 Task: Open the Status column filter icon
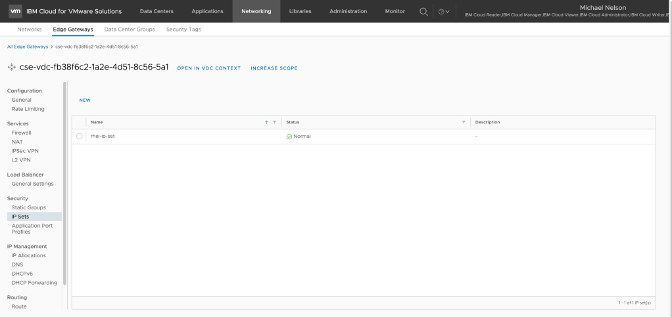click(464, 122)
